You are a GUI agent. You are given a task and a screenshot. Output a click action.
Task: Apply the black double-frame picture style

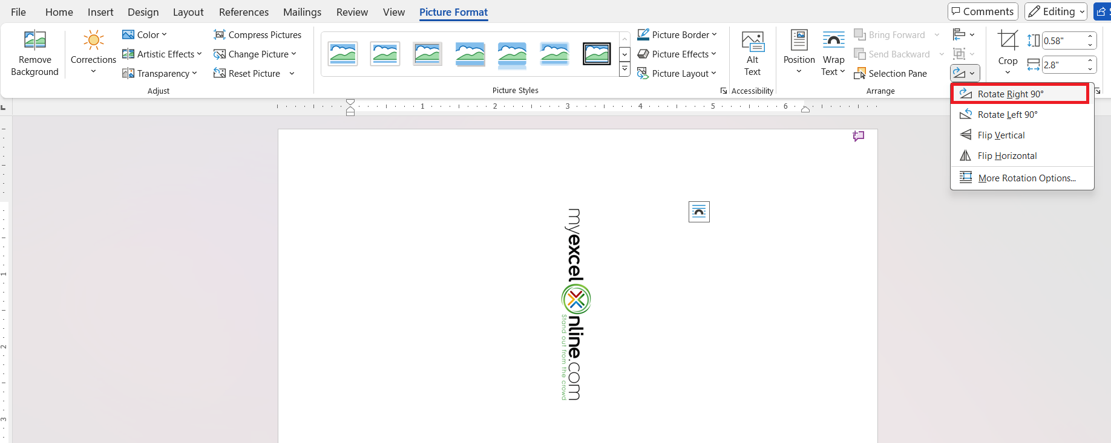pyautogui.click(x=597, y=54)
